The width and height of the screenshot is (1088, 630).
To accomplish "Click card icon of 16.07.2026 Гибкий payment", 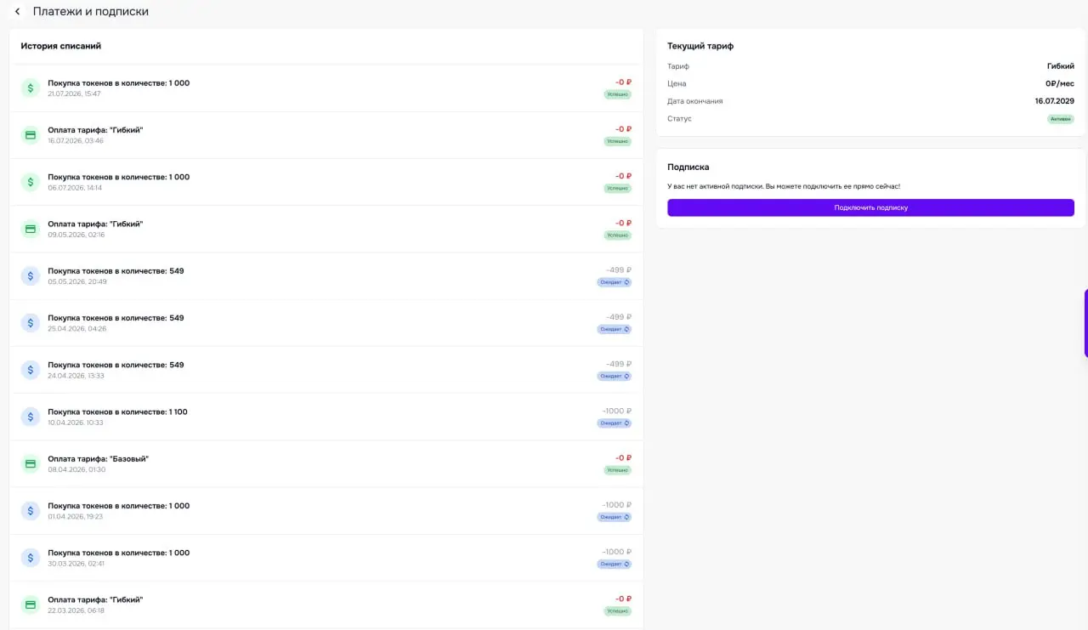I will point(31,134).
